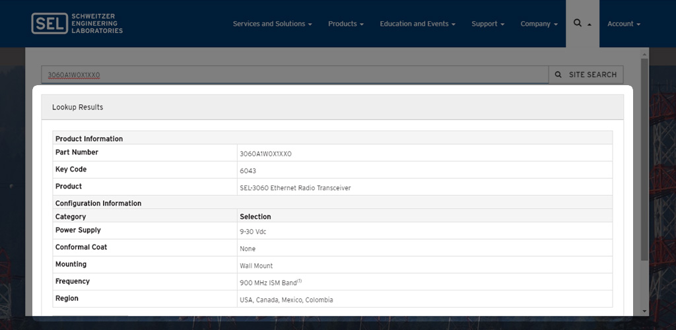The image size is (676, 330).
Task: Click the Product row label
Action: click(69, 187)
